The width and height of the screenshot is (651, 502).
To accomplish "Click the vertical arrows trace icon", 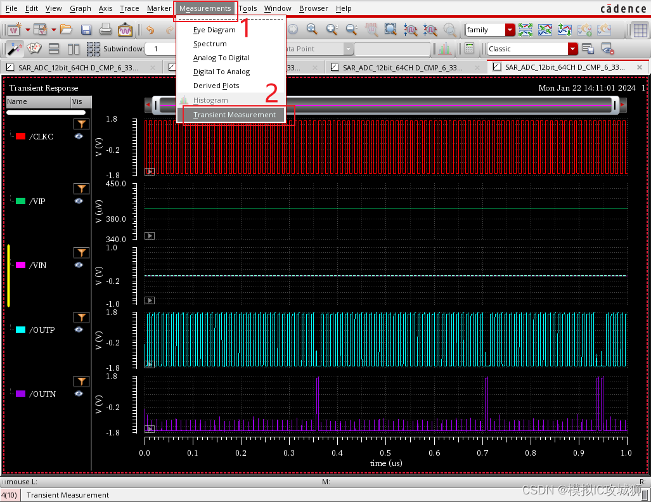I will coord(565,30).
